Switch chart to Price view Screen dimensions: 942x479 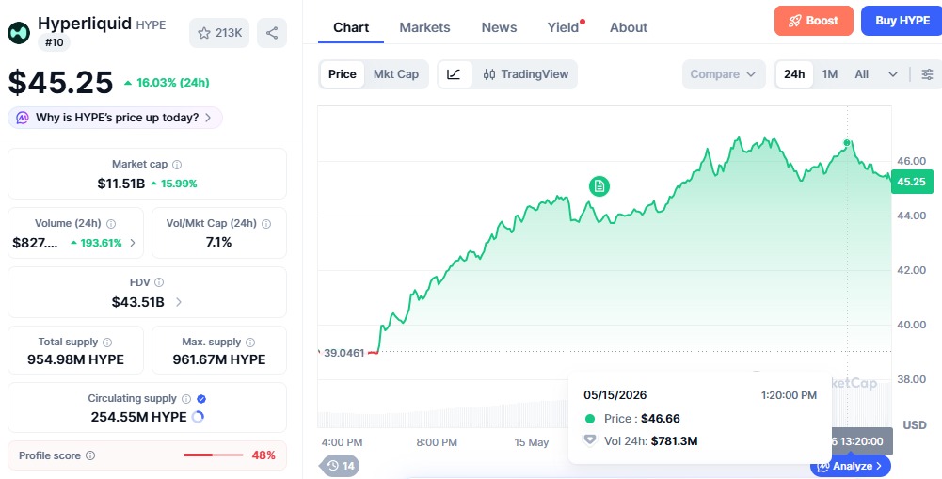pos(343,74)
